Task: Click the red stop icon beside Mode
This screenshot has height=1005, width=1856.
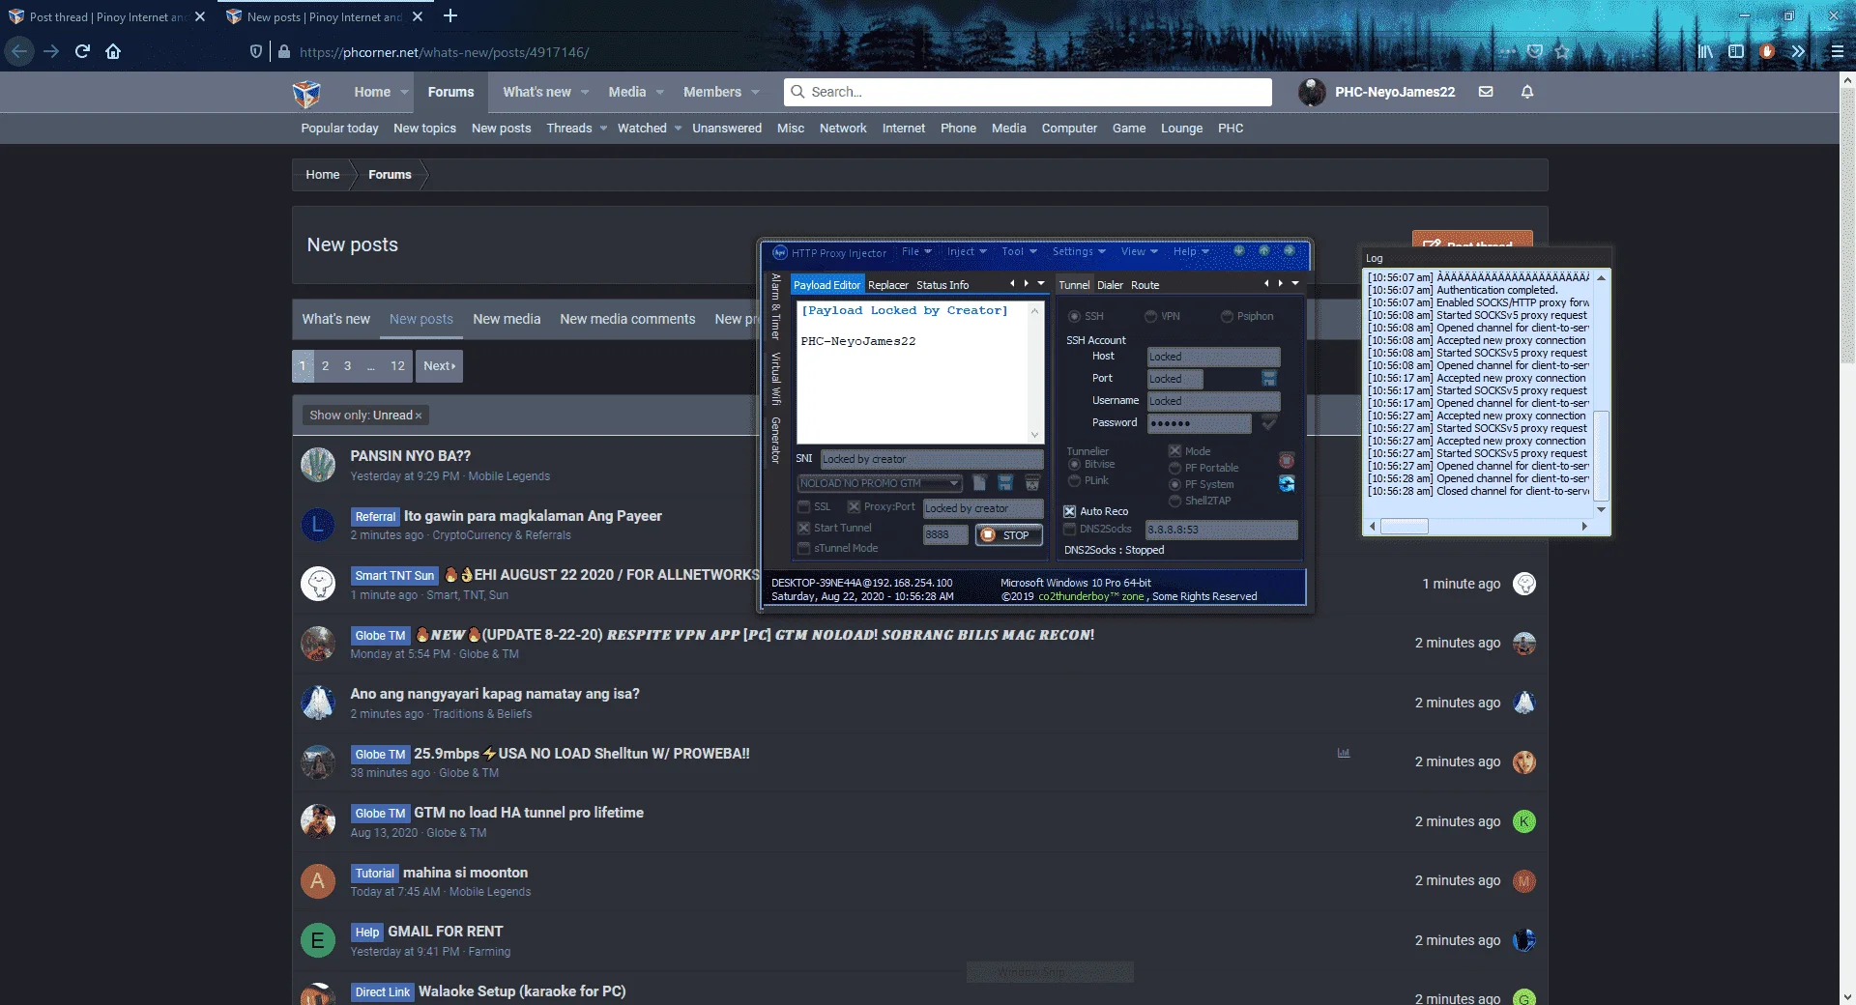Action: [1287, 460]
